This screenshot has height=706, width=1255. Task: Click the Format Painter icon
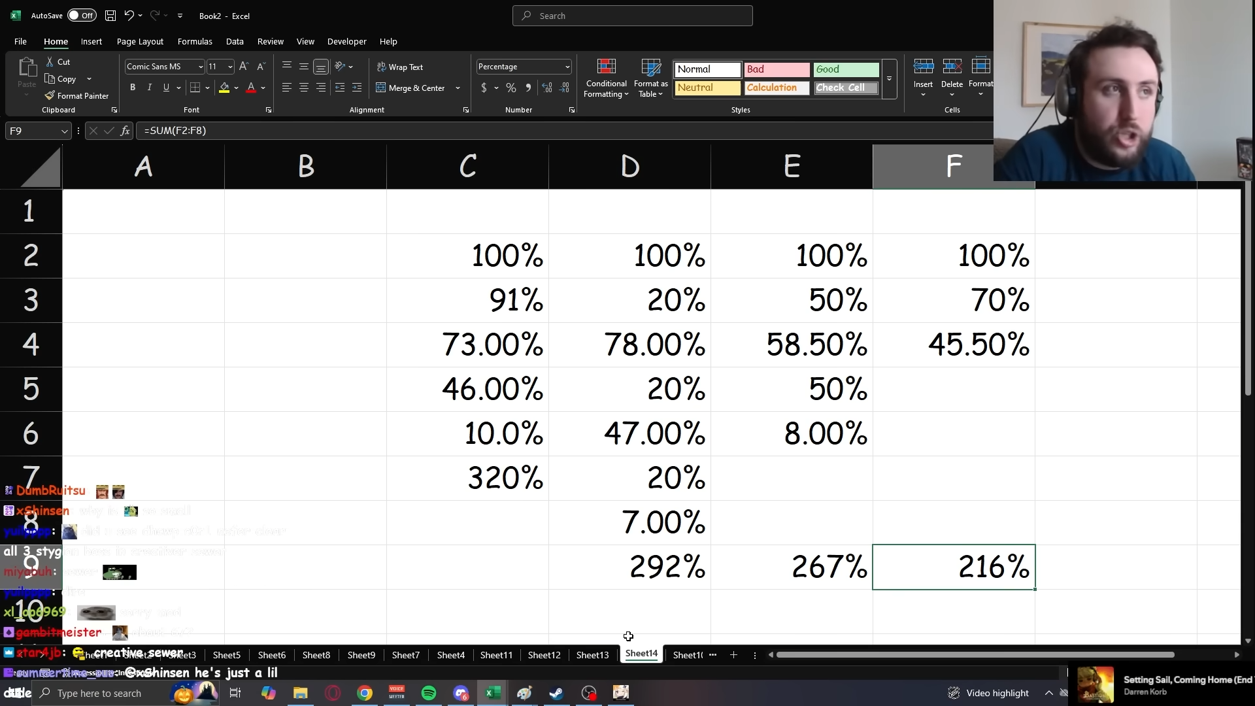pos(50,95)
